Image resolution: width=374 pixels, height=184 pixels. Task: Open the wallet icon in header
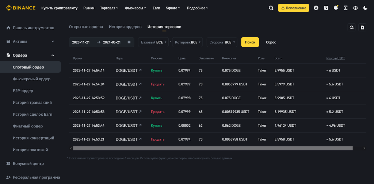pyautogui.click(x=326, y=8)
